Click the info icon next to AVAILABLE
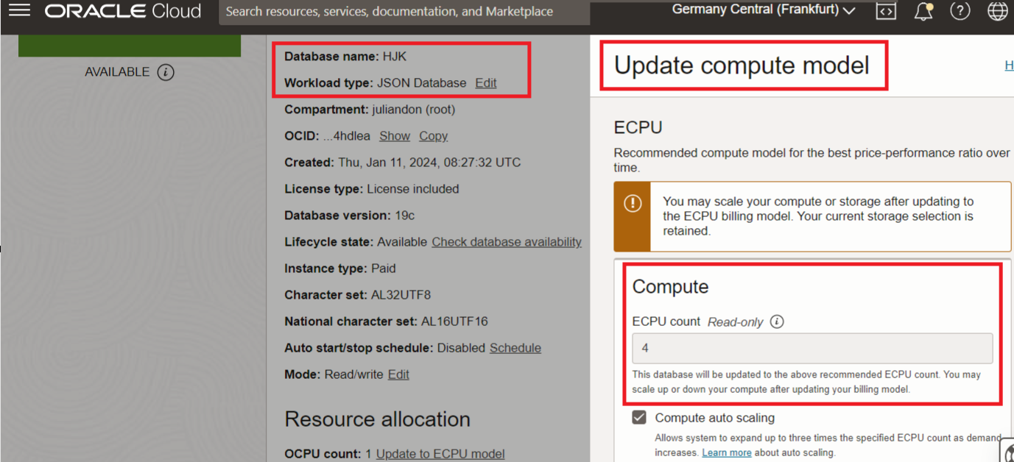The width and height of the screenshot is (1014, 462). pyautogui.click(x=166, y=72)
